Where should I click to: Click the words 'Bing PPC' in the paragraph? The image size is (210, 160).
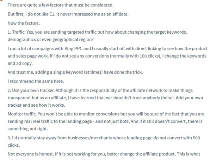coord(73,48)
